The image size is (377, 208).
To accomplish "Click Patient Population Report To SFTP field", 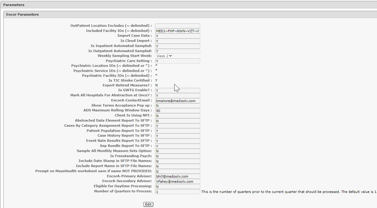I will click(178, 131).
